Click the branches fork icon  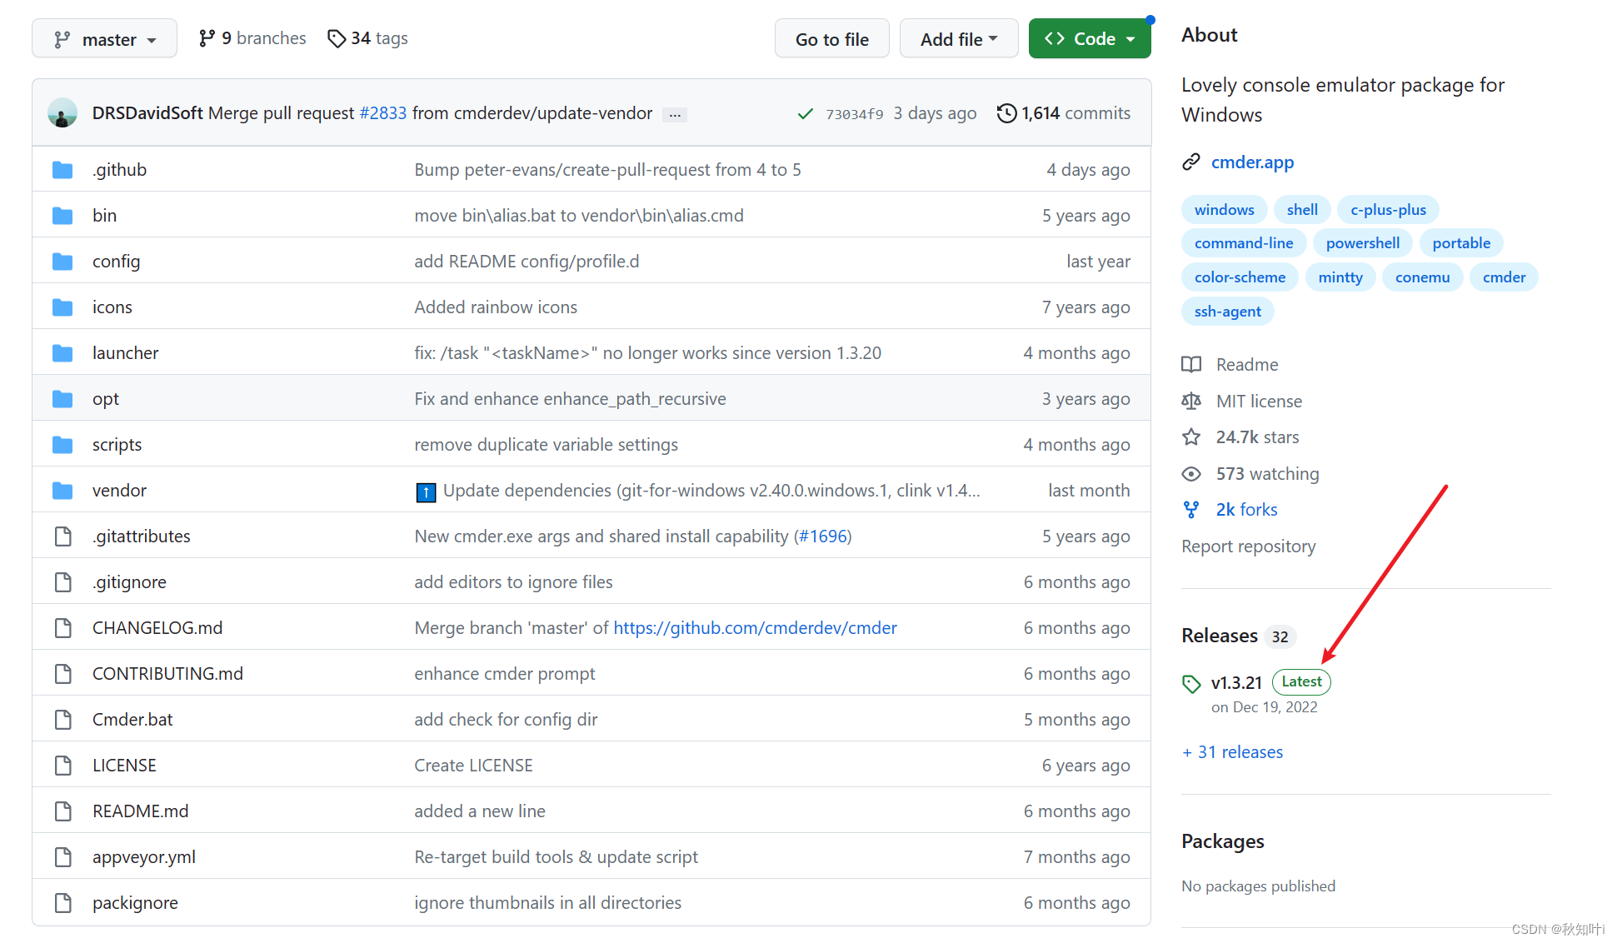point(207,38)
